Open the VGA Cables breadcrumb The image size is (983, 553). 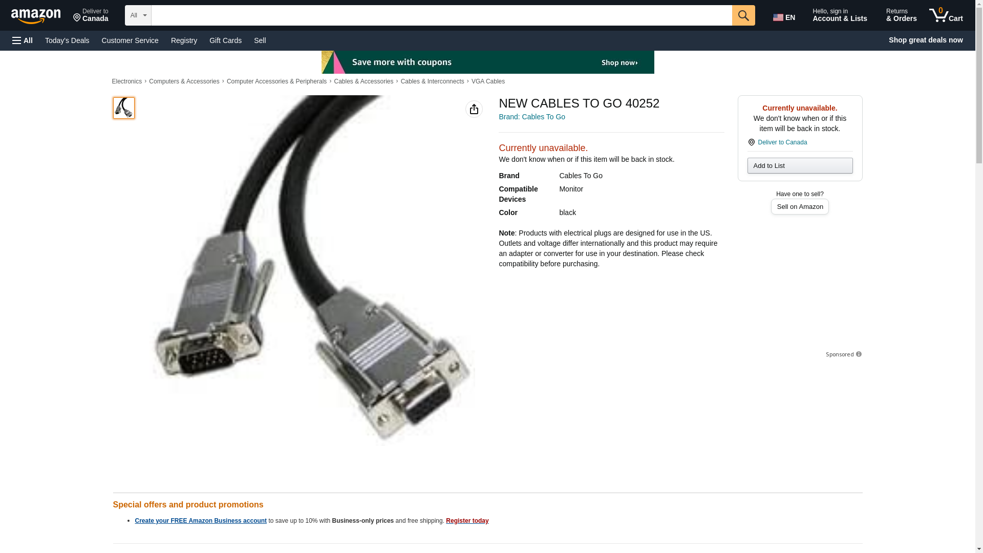(x=488, y=81)
